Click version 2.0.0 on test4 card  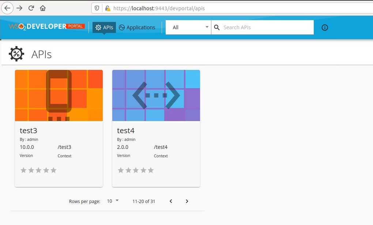123,147
